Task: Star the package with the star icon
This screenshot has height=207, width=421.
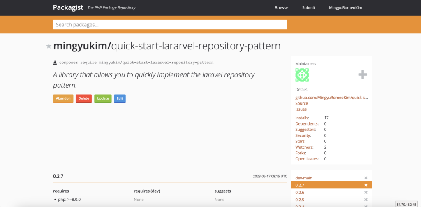Action: click(x=49, y=46)
